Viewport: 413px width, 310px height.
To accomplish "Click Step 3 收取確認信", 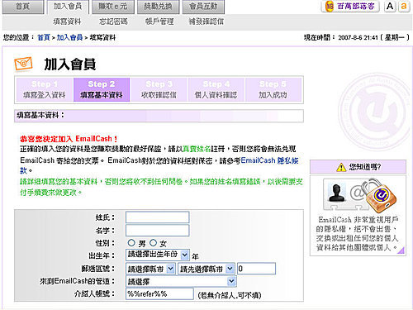I will pyautogui.click(x=159, y=90).
